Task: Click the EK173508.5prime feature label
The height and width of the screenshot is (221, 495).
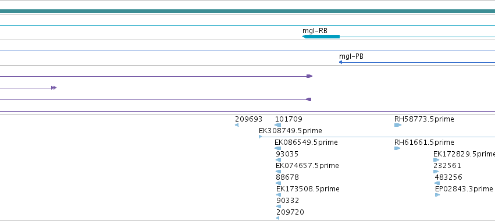Action: click(x=308, y=189)
